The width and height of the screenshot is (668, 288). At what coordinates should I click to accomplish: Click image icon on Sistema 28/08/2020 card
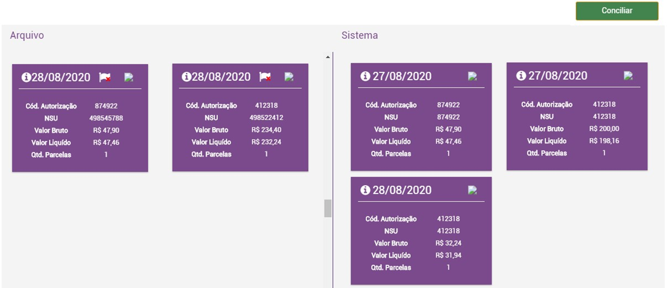(472, 190)
